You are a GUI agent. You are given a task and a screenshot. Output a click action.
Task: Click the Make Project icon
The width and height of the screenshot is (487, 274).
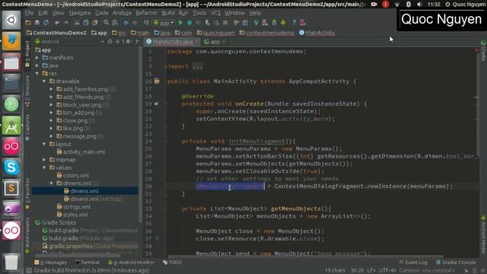(146, 23)
